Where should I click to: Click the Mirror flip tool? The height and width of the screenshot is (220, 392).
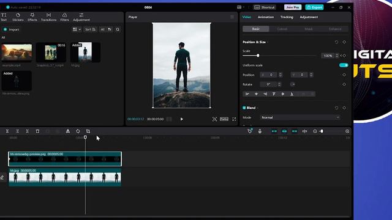click(x=68, y=131)
